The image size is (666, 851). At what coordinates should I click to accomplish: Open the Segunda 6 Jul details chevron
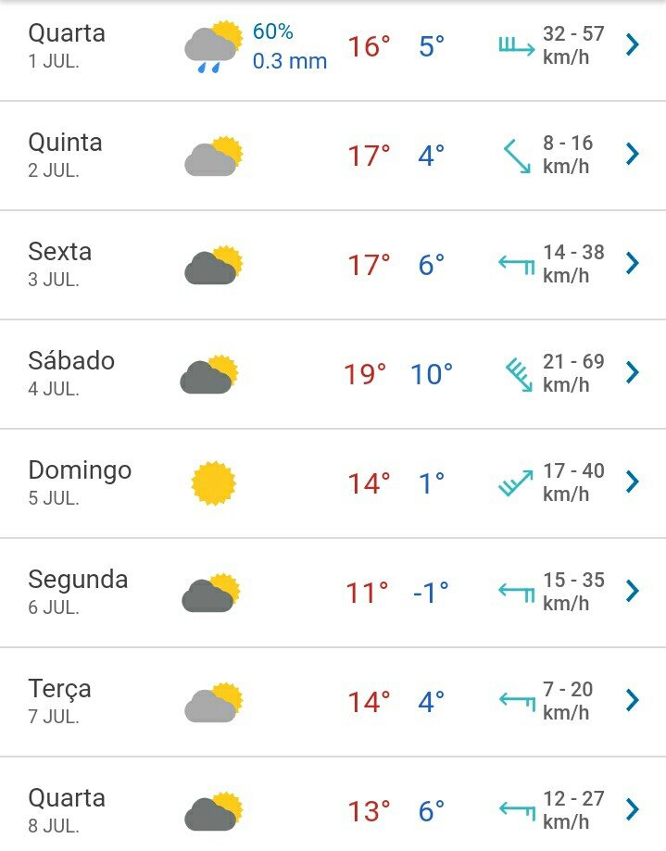633,591
